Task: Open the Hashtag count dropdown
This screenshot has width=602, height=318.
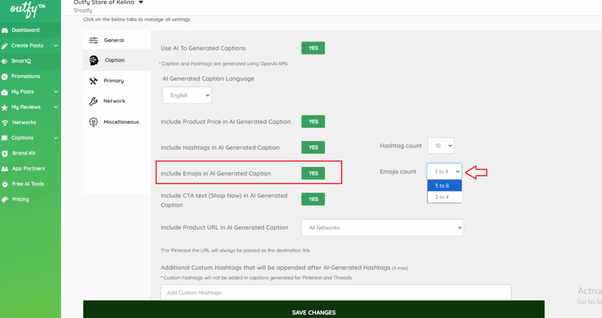Action: (441, 146)
